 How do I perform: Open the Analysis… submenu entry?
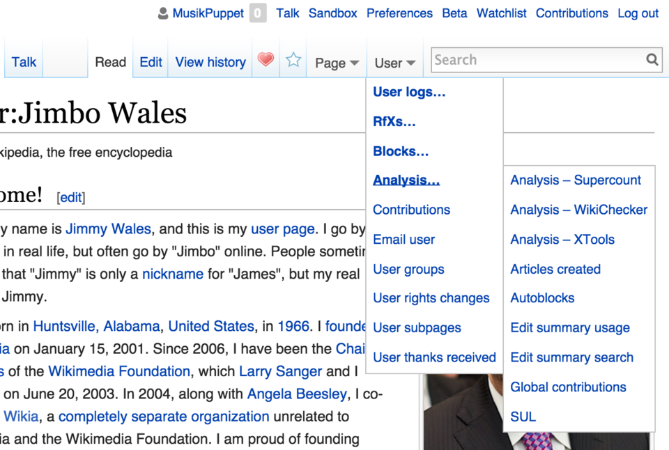click(x=406, y=180)
